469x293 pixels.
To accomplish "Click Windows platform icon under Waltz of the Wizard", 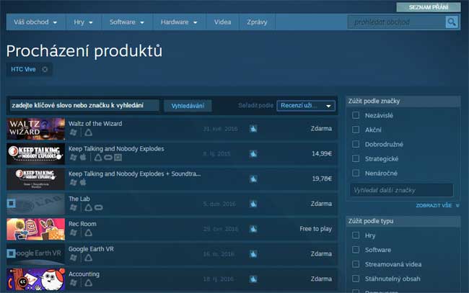I will coord(73,132).
